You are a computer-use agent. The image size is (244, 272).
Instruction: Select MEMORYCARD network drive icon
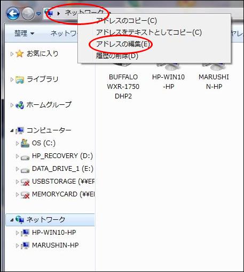[25, 195]
